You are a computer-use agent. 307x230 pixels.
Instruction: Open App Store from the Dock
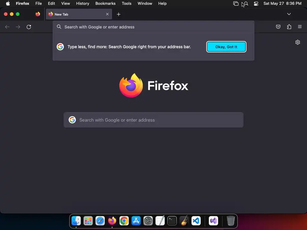(x=136, y=221)
